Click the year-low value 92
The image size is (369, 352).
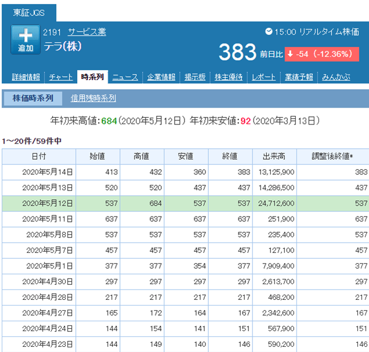click(245, 121)
